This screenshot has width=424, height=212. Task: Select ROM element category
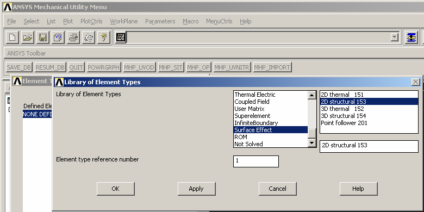(x=270, y=137)
